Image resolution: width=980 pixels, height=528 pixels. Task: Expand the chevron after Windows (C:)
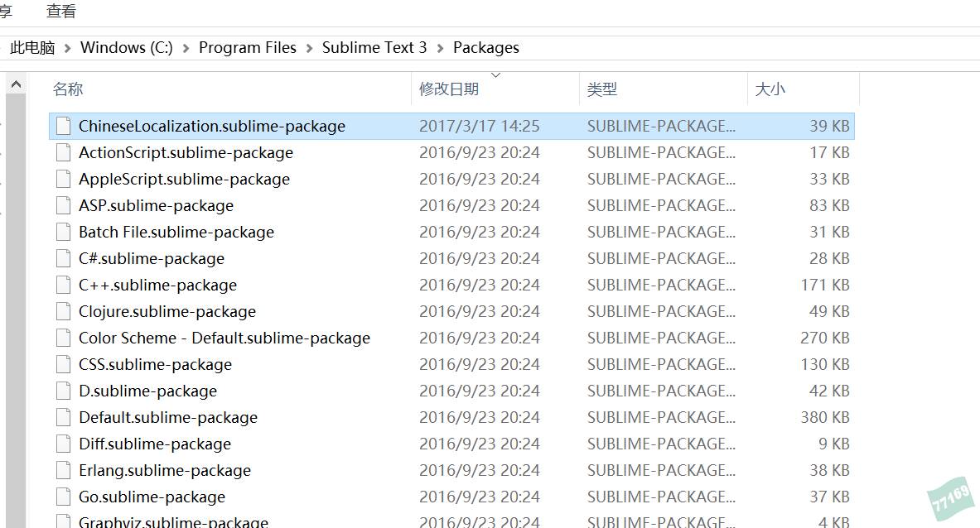pyautogui.click(x=186, y=48)
